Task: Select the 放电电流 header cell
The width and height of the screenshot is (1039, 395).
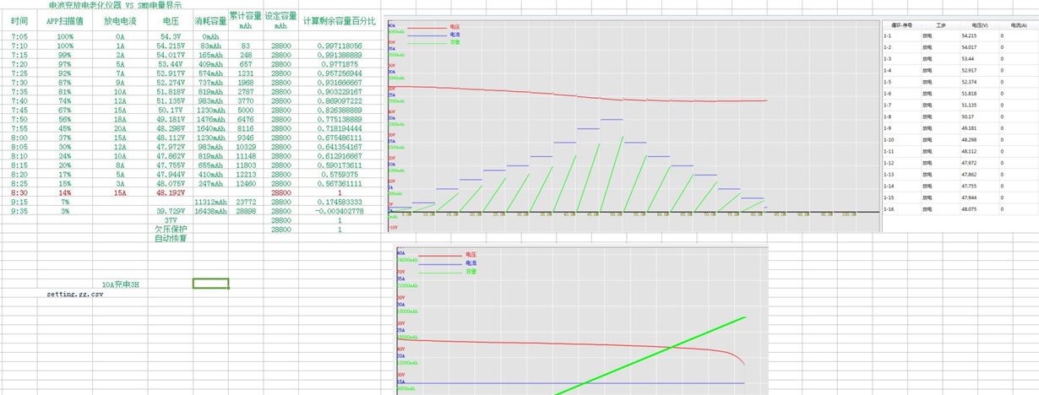Action: tap(120, 20)
